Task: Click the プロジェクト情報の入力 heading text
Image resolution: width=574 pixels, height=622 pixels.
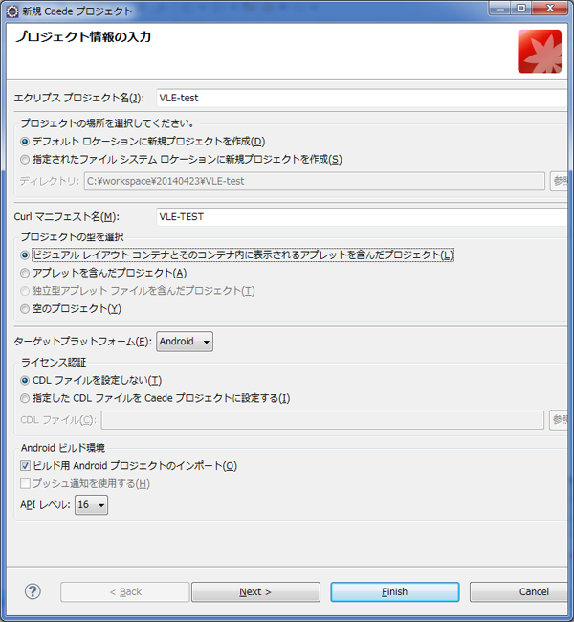Action: pyautogui.click(x=83, y=37)
